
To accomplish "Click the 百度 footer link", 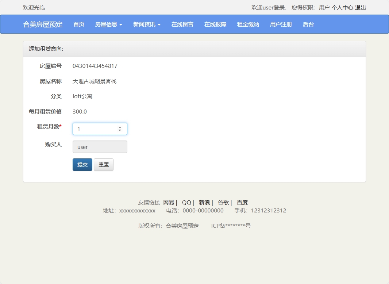I will (242, 202).
